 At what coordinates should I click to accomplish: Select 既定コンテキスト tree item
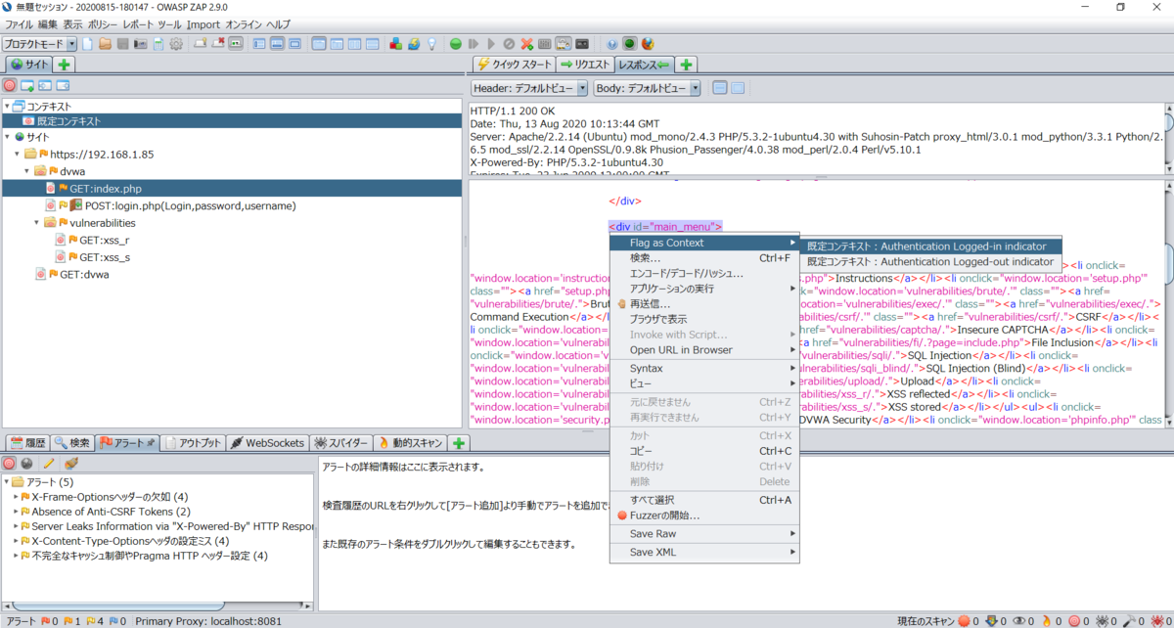[233, 121]
